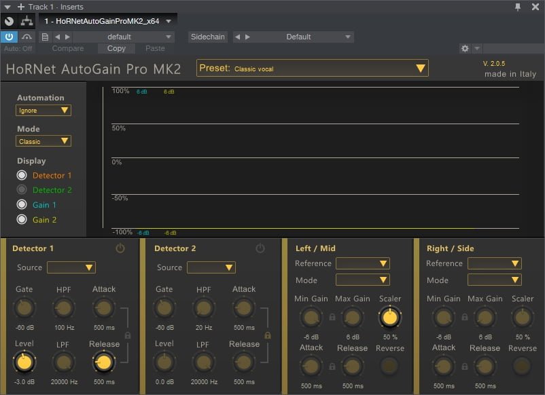Image resolution: width=545 pixels, height=395 pixels.
Task: Open the gear settings icon
Action: [x=465, y=49]
